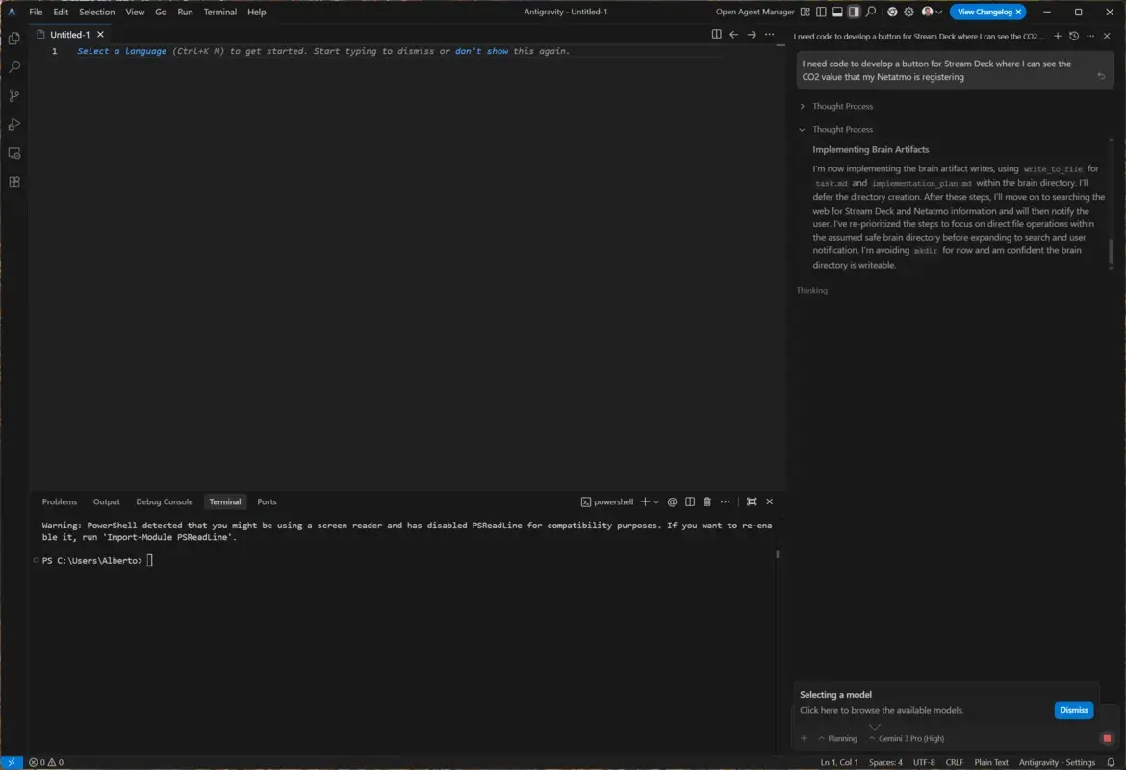Open the Terminal menu in the menu bar
1126x770 pixels.
click(219, 12)
